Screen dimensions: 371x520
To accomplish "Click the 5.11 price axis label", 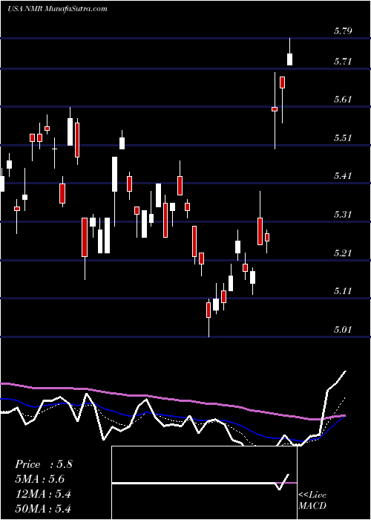I will coord(343,291).
